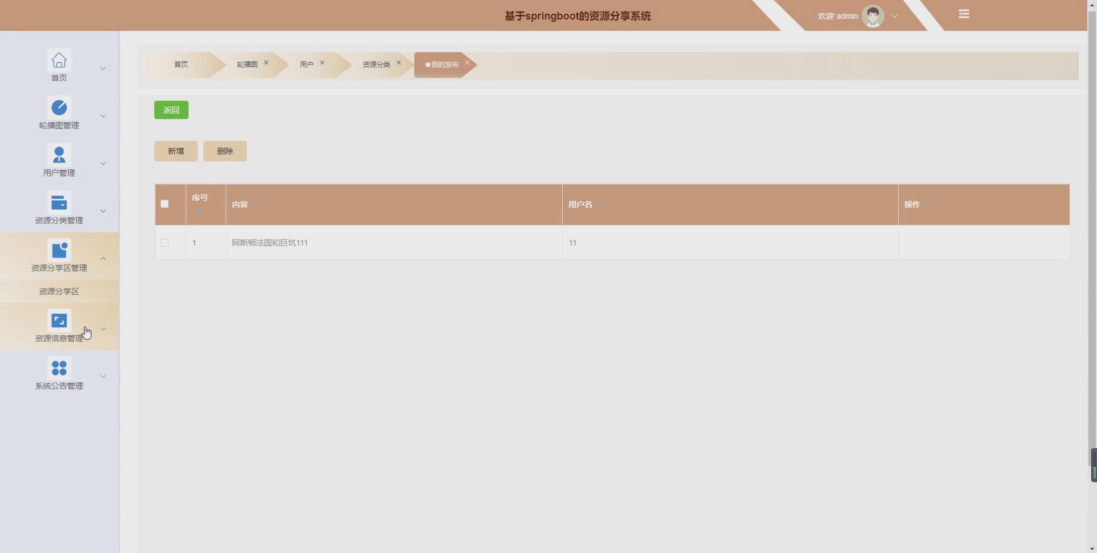Collapse the 资源分享区管理 sidebar section
Image resolution: width=1097 pixels, height=553 pixels.
click(x=103, y=258)
